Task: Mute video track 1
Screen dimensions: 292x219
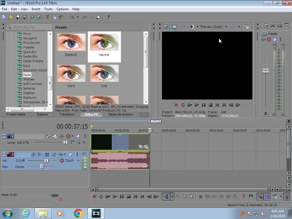Action: (78, 136)
